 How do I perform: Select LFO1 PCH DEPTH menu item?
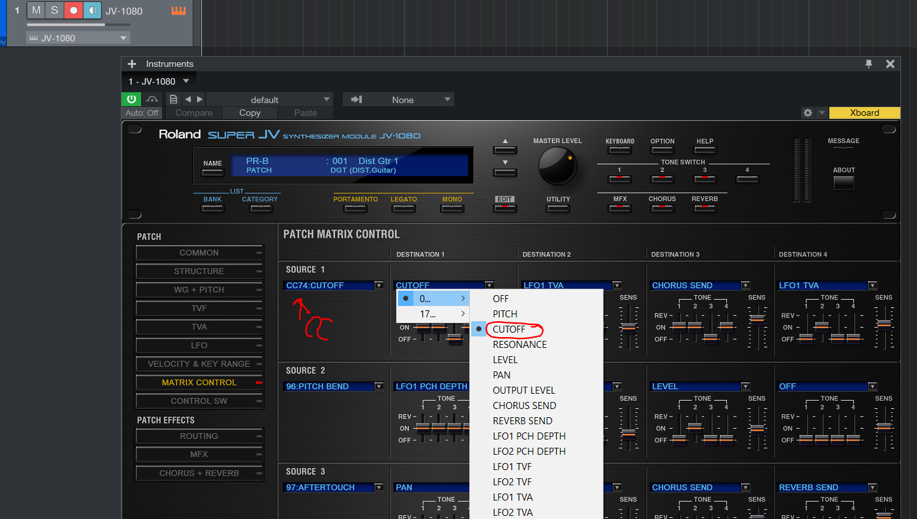(536, 436)
